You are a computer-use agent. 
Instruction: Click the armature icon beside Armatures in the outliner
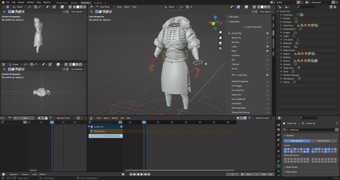pos(297,14)
